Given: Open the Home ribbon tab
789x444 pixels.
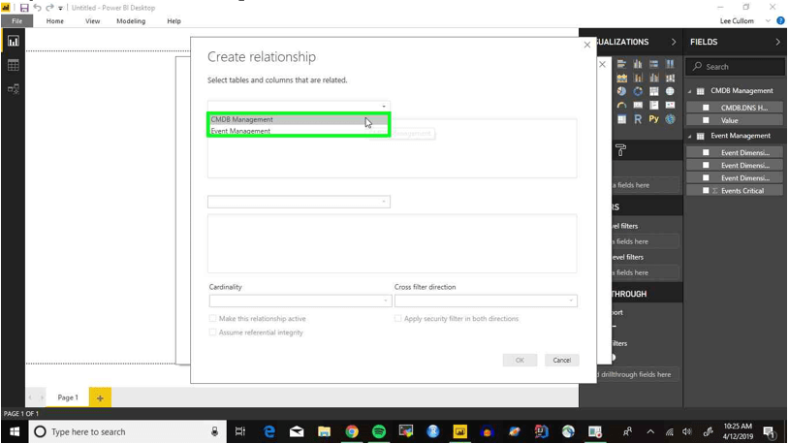Looking at the screenshot, I should click(55, 21).
